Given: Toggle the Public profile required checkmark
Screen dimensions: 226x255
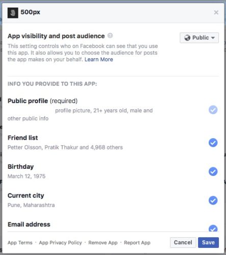Looking at the screenshot, I should tap(213, 110).
